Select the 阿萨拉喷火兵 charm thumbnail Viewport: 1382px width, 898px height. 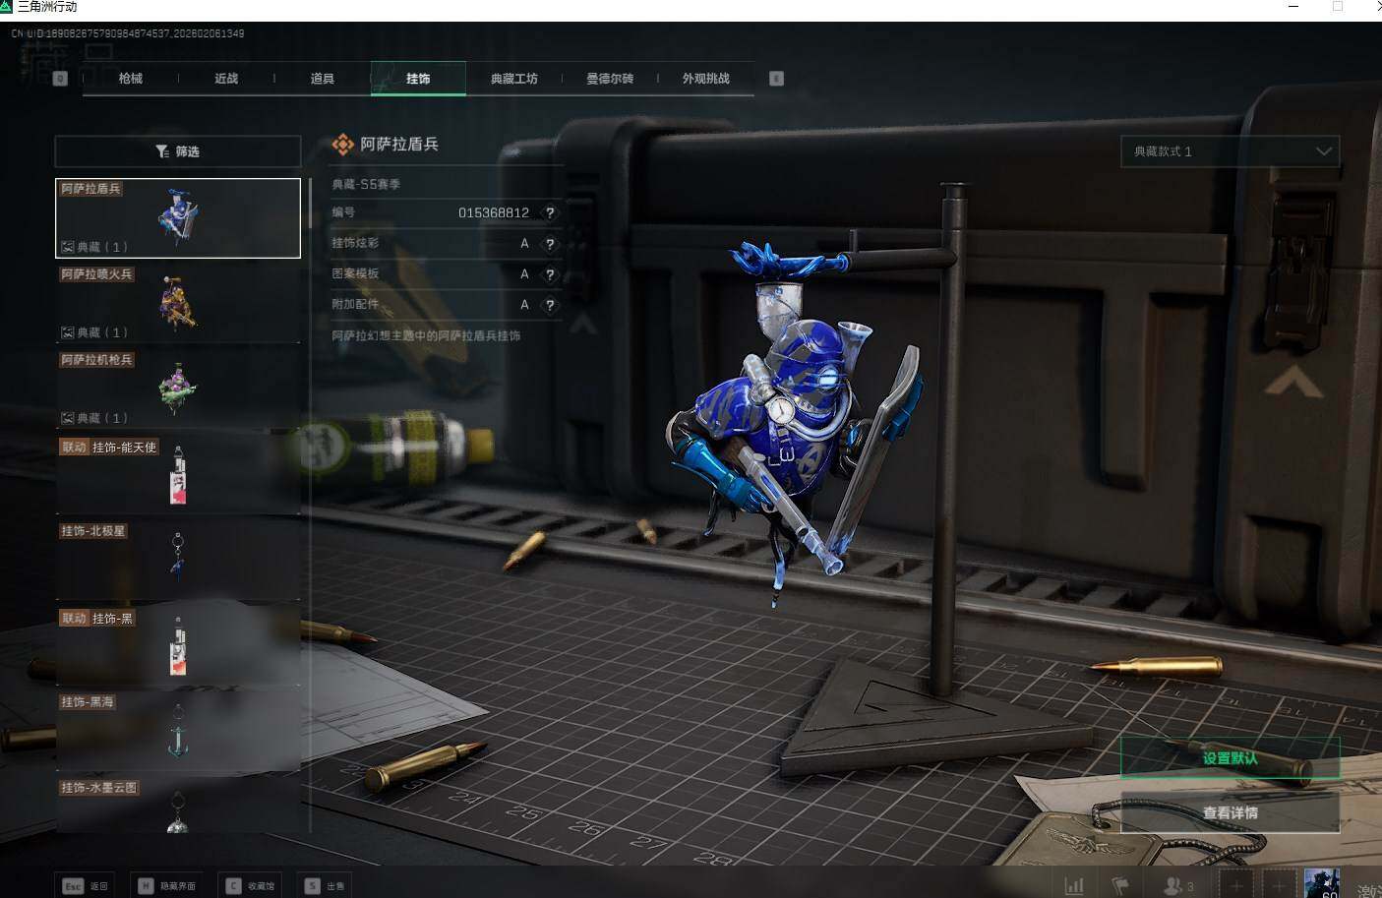tap(178, 303)
